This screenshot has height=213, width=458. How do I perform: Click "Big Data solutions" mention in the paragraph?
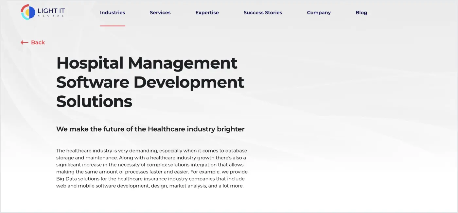tap(79, 179)
